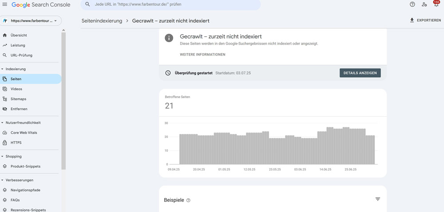The image size is (444, 212).
Task: Open the help question mark icon
Action: (x=412, y=4)
